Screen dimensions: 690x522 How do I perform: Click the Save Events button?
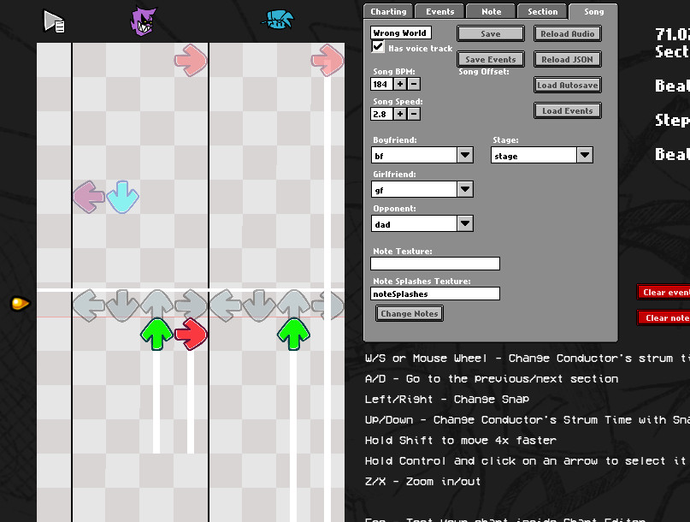pyautogui.click(x=491, y=59)
